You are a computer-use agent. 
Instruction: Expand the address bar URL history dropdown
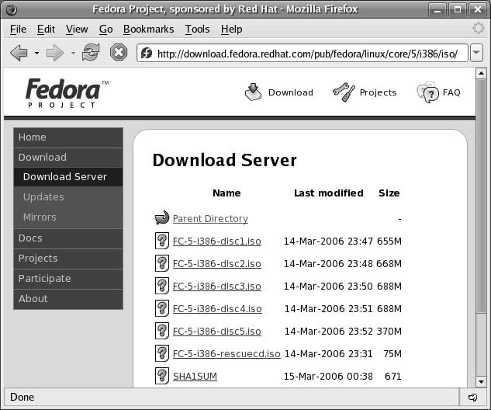pyautogui.click(x=476, y=52)
